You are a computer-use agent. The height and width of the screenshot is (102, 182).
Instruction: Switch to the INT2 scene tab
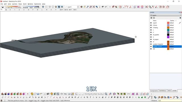[x=75, y=10]
